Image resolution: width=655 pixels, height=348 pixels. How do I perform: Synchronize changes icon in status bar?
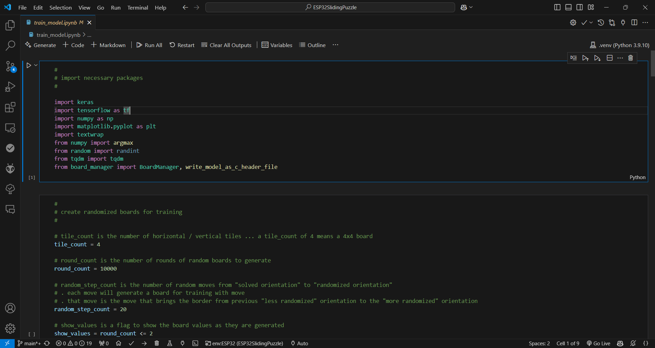click(47, 343)
